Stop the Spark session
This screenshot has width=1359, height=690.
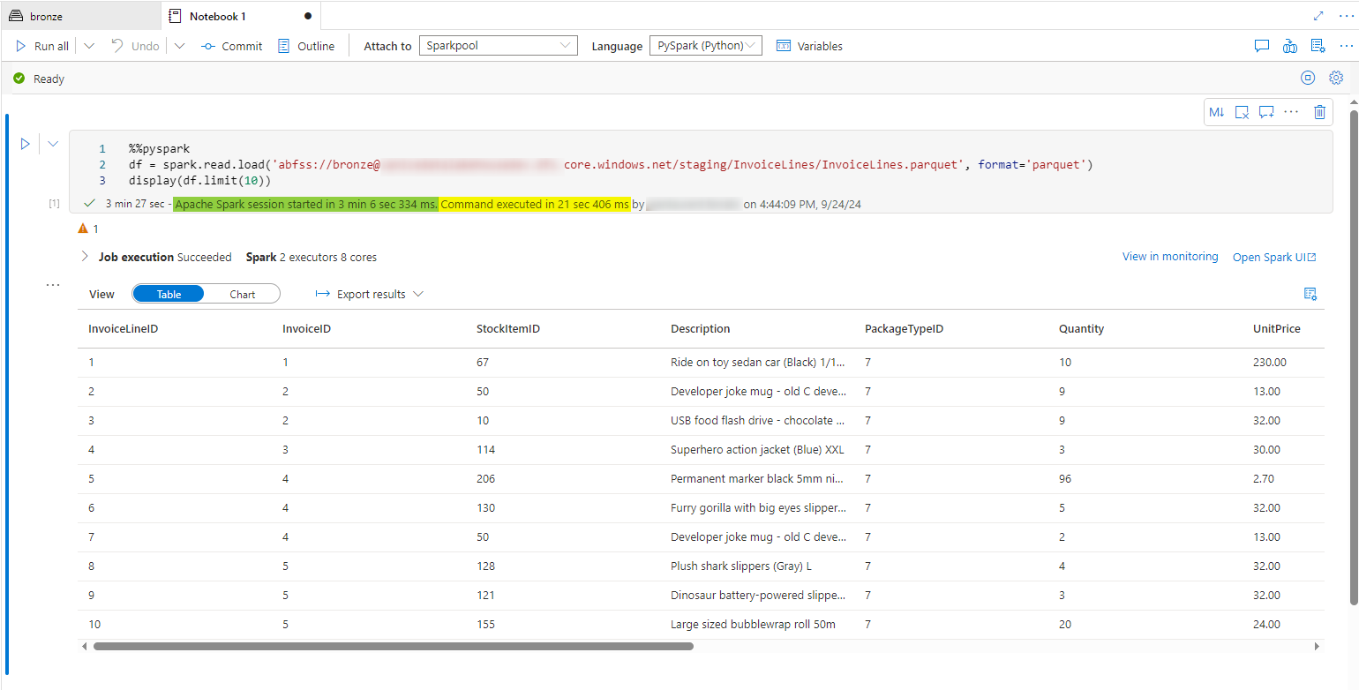click(x=1308, y=78)
